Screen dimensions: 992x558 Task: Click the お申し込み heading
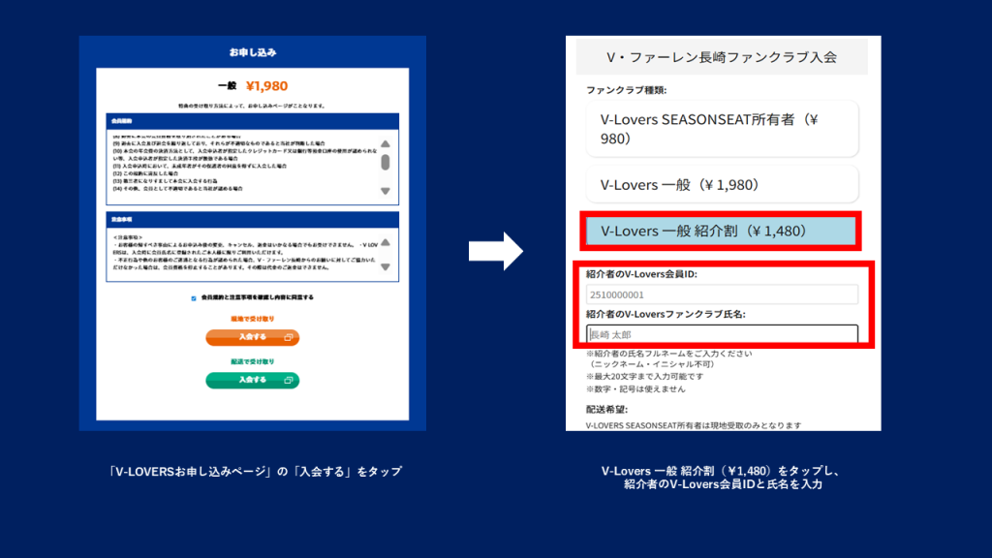coord(253,52)
